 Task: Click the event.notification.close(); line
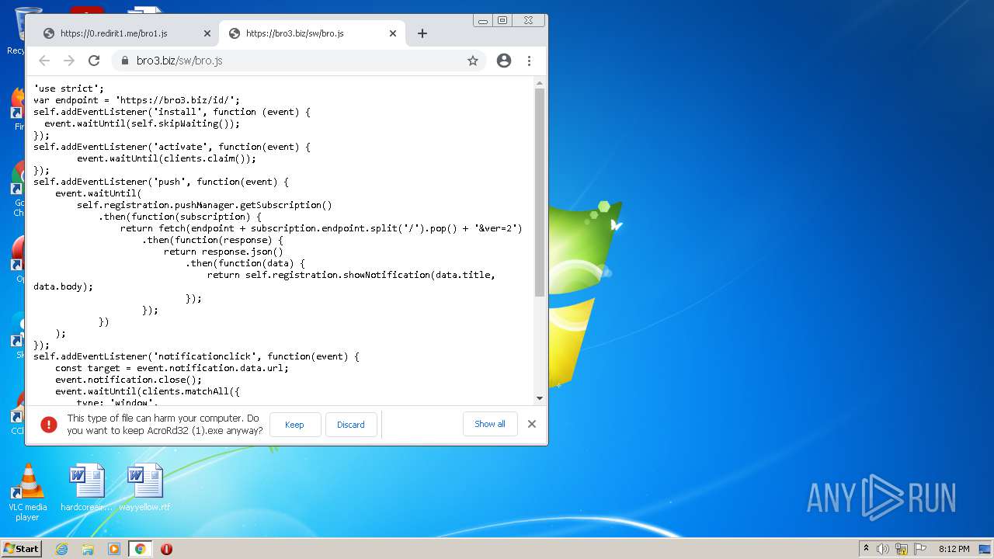coord(128,380)
